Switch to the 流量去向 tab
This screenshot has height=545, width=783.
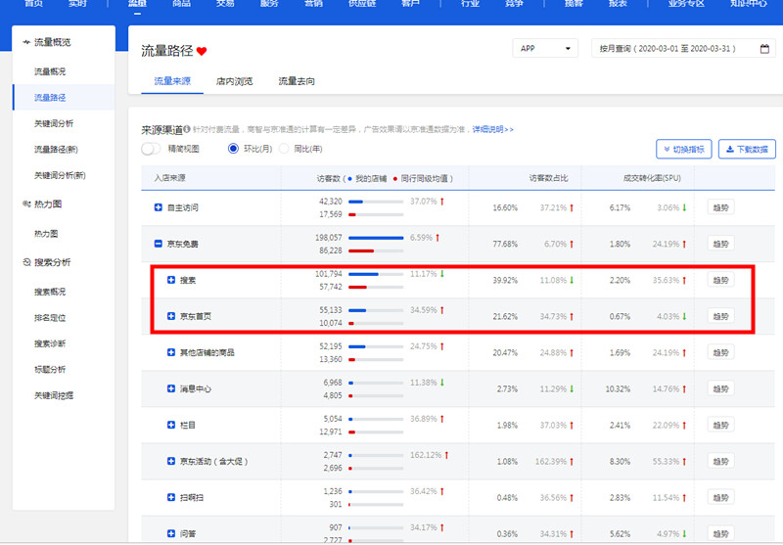(x=297, y=81)
